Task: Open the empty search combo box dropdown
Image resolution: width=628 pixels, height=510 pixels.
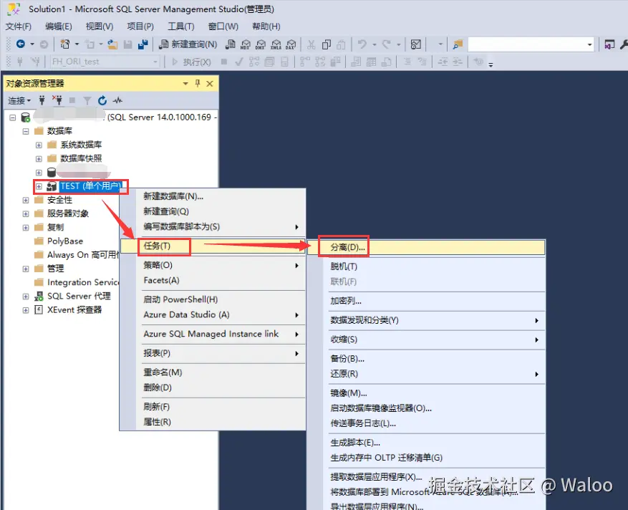Action: pyautogui.click(x=589, y=44)
